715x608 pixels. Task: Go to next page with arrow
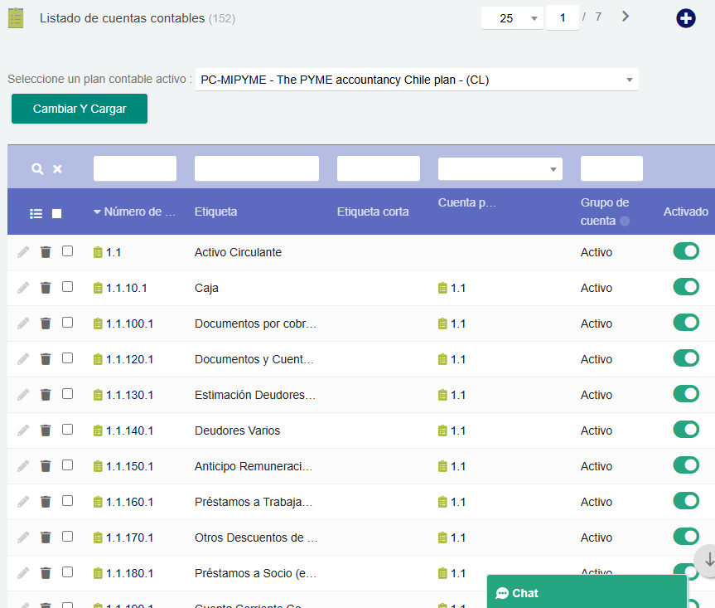point(626,17)
